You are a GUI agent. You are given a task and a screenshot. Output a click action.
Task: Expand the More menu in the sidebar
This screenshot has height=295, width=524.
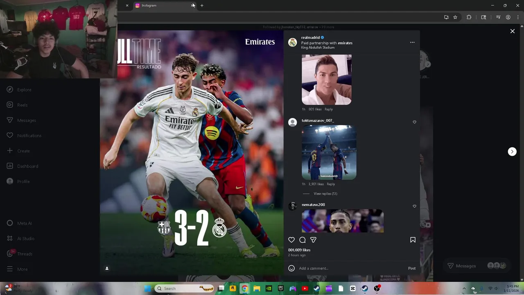[17, 269]
